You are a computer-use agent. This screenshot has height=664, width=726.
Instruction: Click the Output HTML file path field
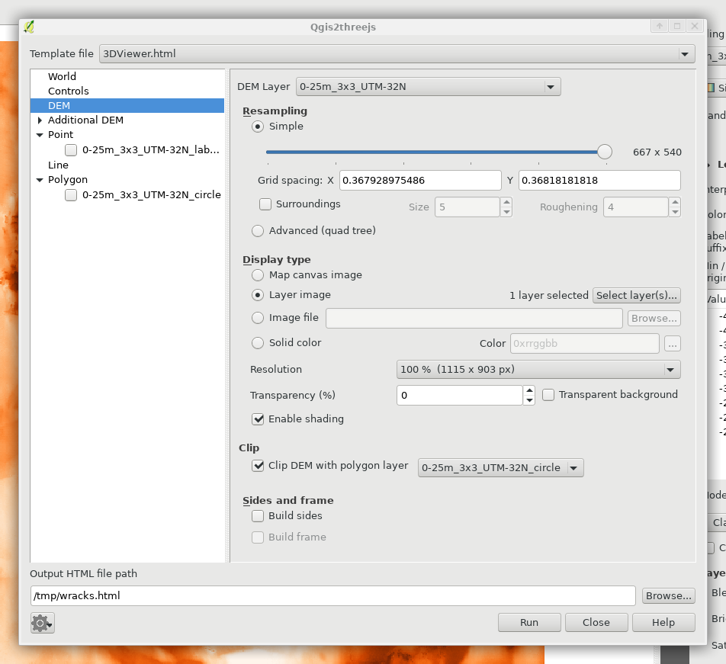click(x=333, y=595)
